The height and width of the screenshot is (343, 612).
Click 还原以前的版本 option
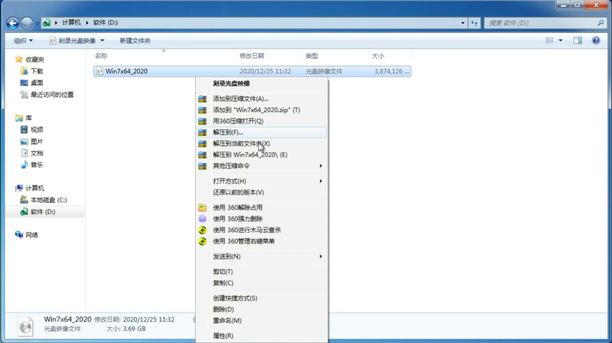tap(238, 192)
